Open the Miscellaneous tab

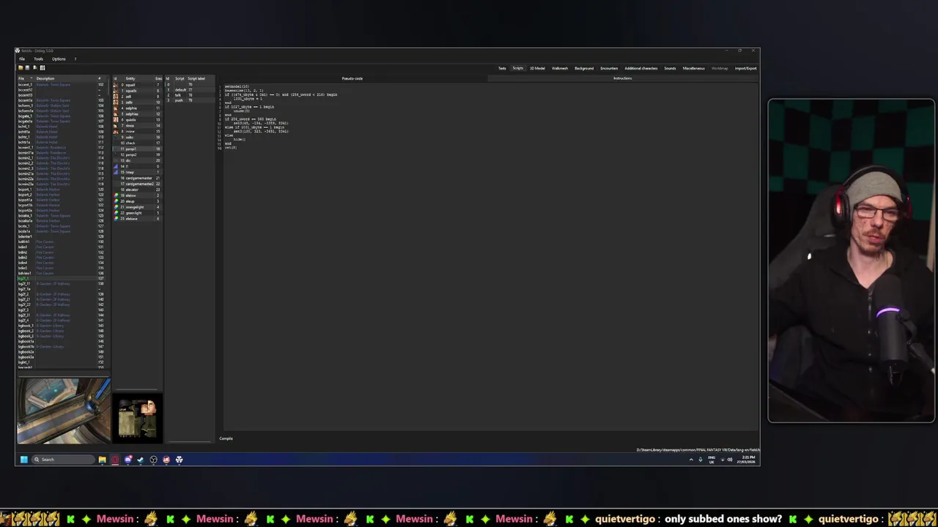(x=694, y=68)
